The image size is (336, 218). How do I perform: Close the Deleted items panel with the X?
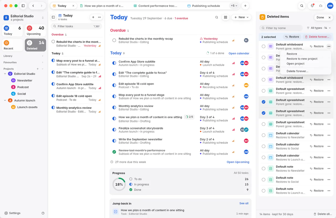(329, 18)
